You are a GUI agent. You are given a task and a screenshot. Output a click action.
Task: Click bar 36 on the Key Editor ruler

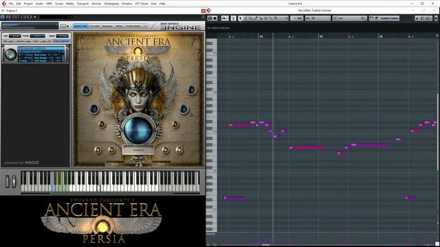(x=381, y=36)
